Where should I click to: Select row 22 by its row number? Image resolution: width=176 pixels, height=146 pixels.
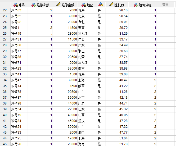pyautogui.click(x=5, y=10)
